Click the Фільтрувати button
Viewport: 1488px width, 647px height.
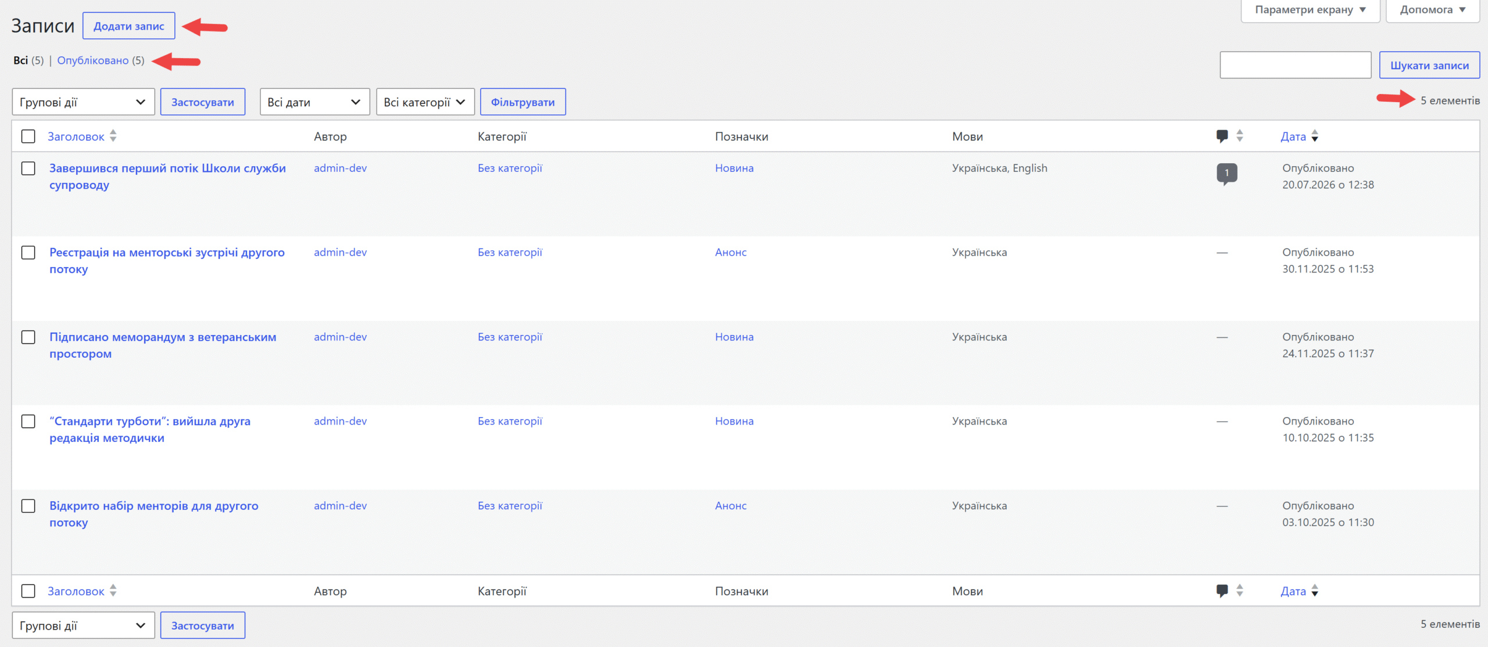(523, 102)
